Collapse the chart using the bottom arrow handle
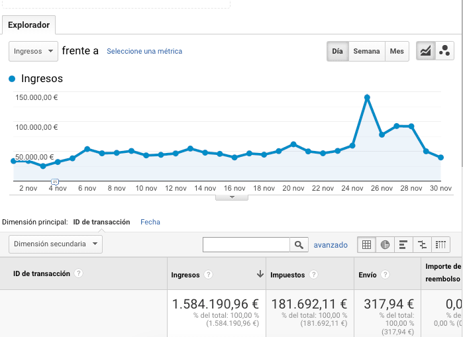This screenshot has height=337, width=463. 232,197
